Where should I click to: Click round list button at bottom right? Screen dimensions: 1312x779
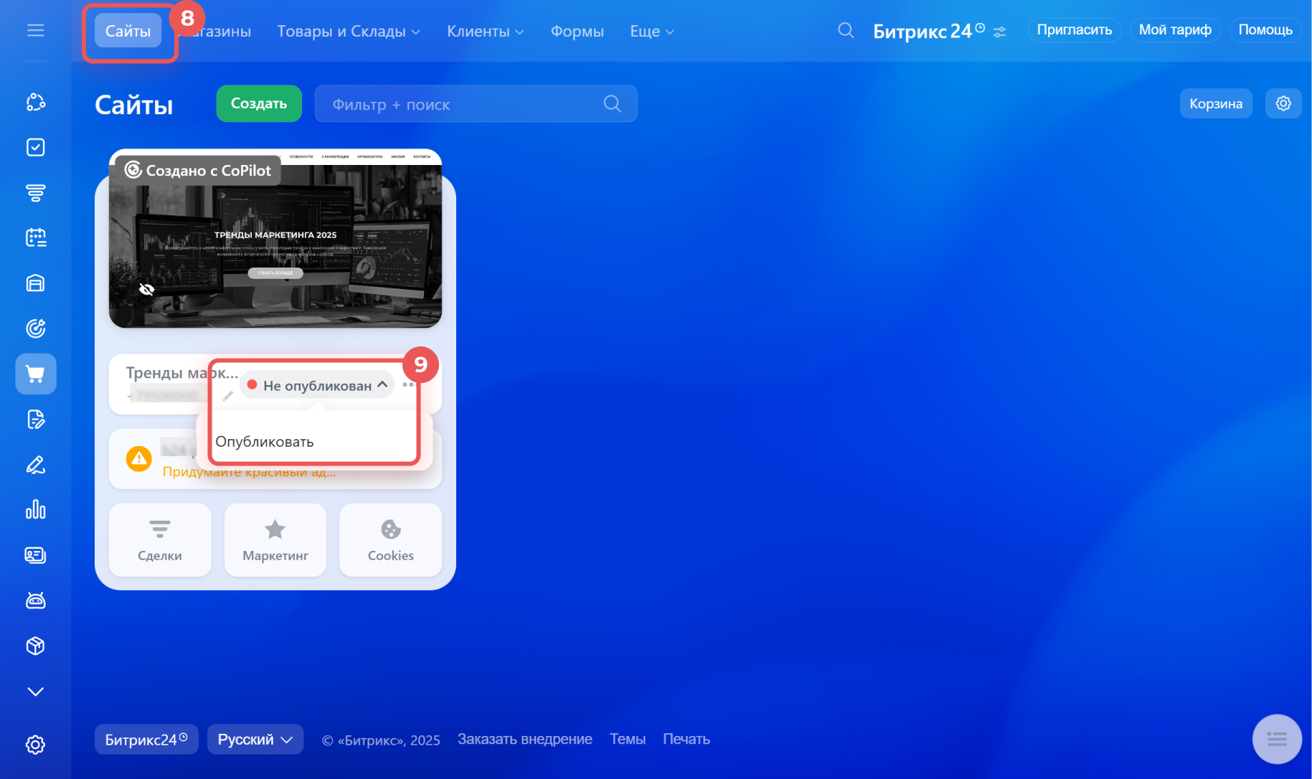[1277, 739]
